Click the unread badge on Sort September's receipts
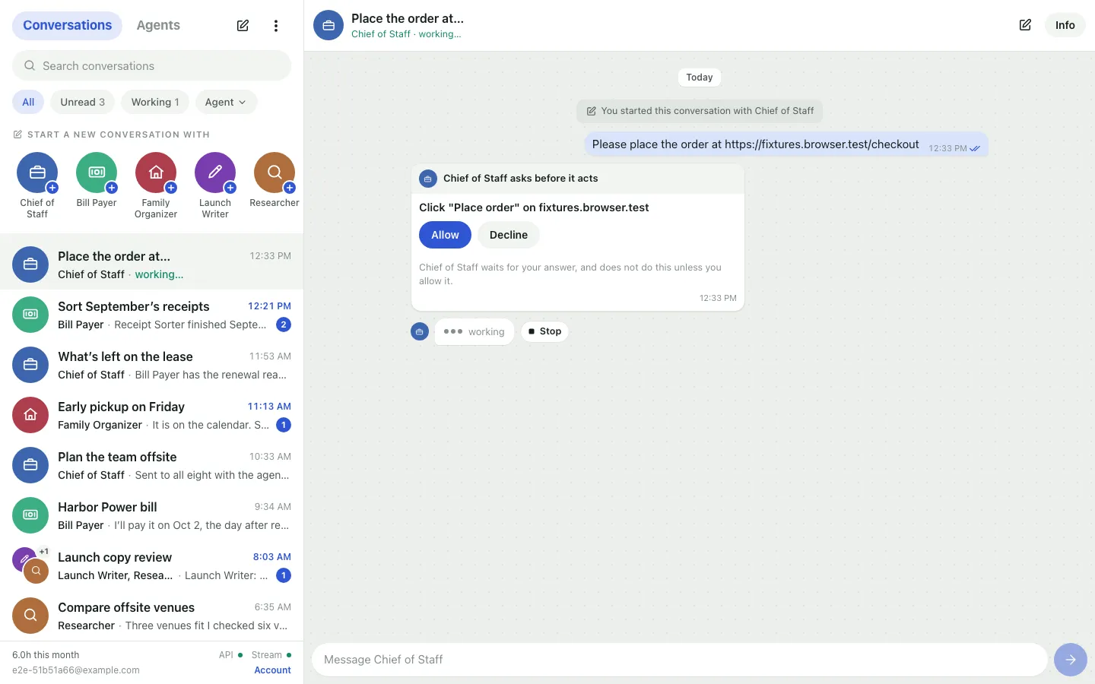This screenshot has height=684, width=1095. 284,325
